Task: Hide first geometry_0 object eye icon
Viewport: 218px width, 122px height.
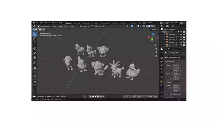Action: 181,34
